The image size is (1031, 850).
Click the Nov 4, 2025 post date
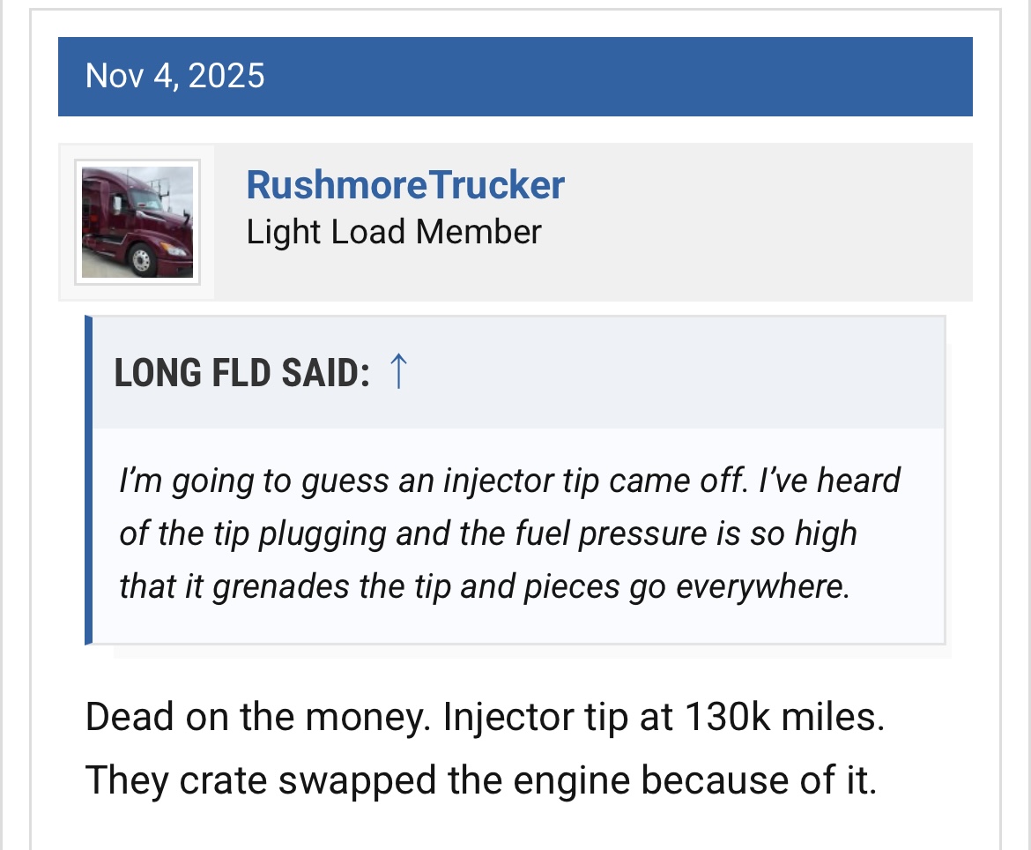[174, 76]
